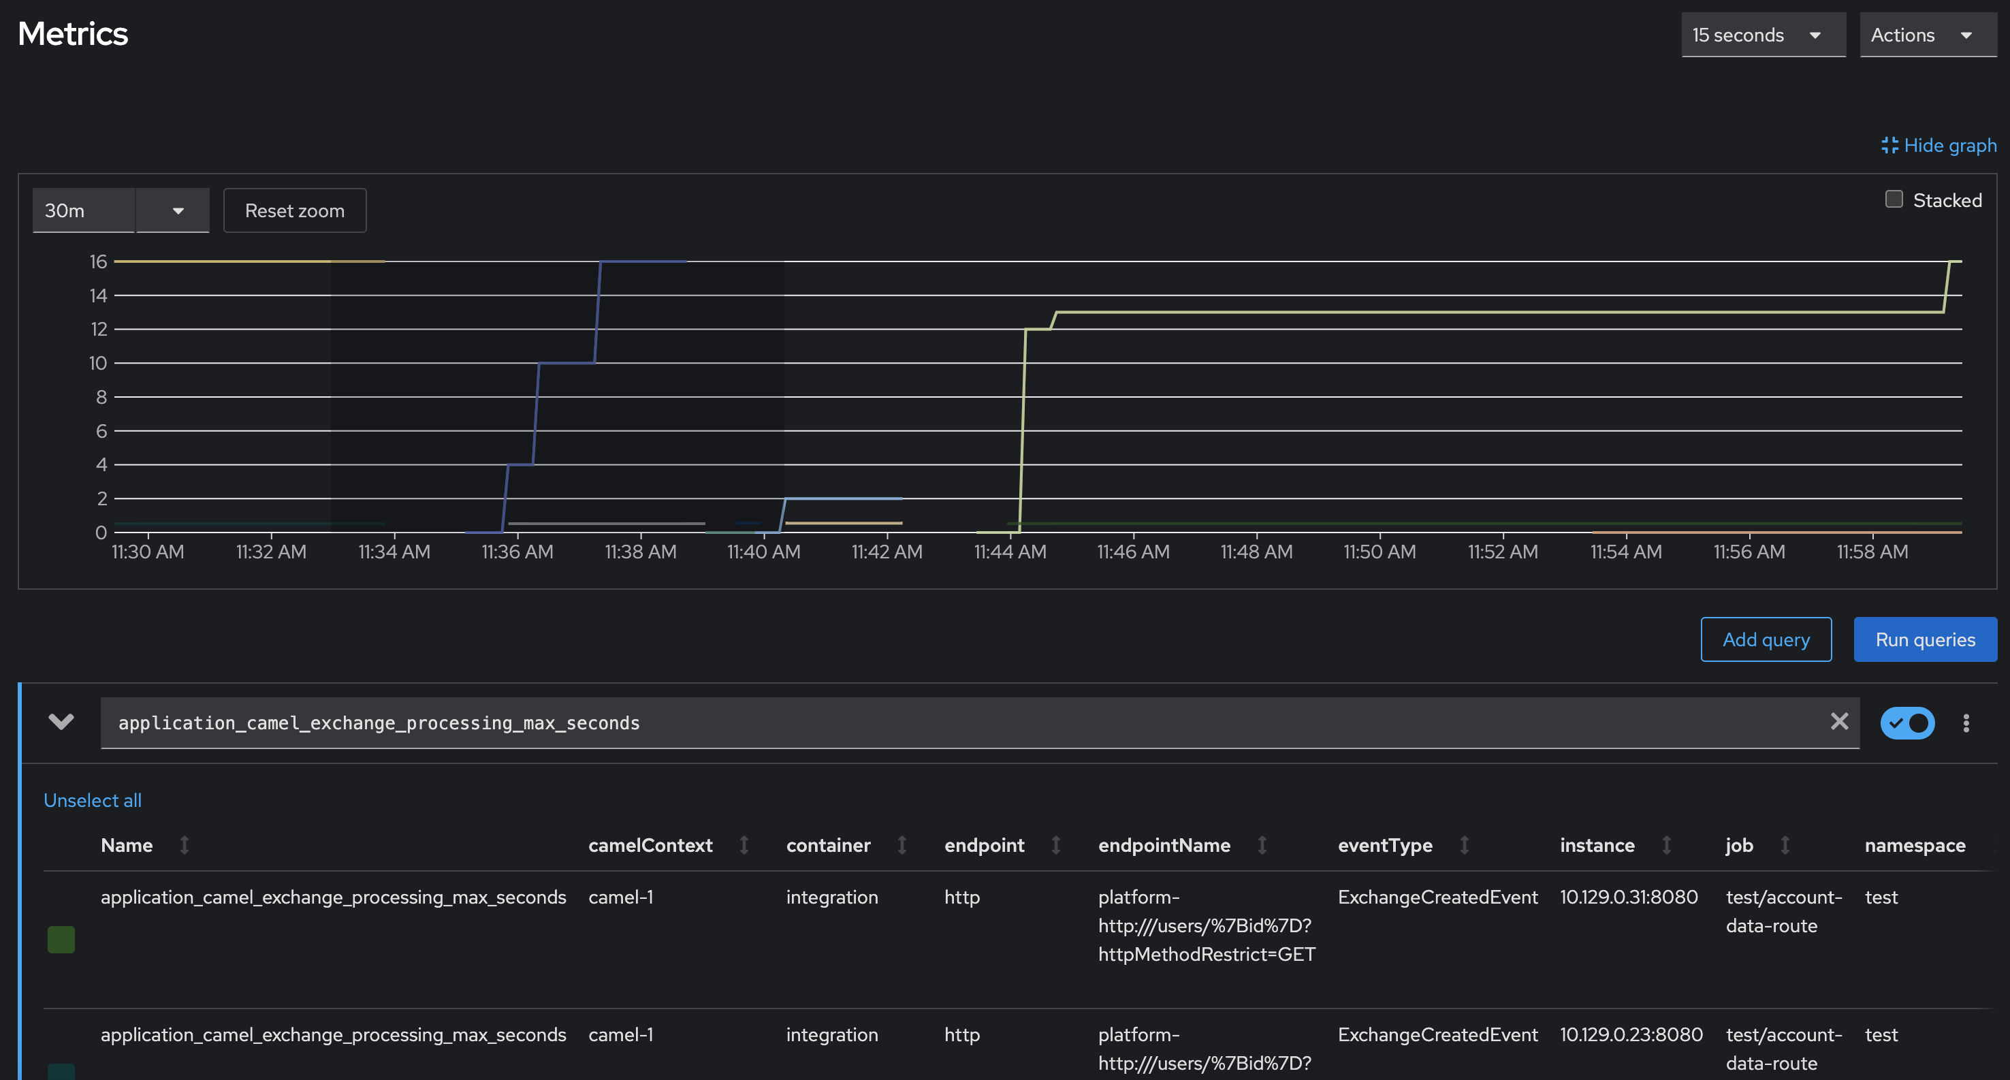Click the endpointName column sort icon
This screenshot has width=2010, height=1080.
(1262, 845)
